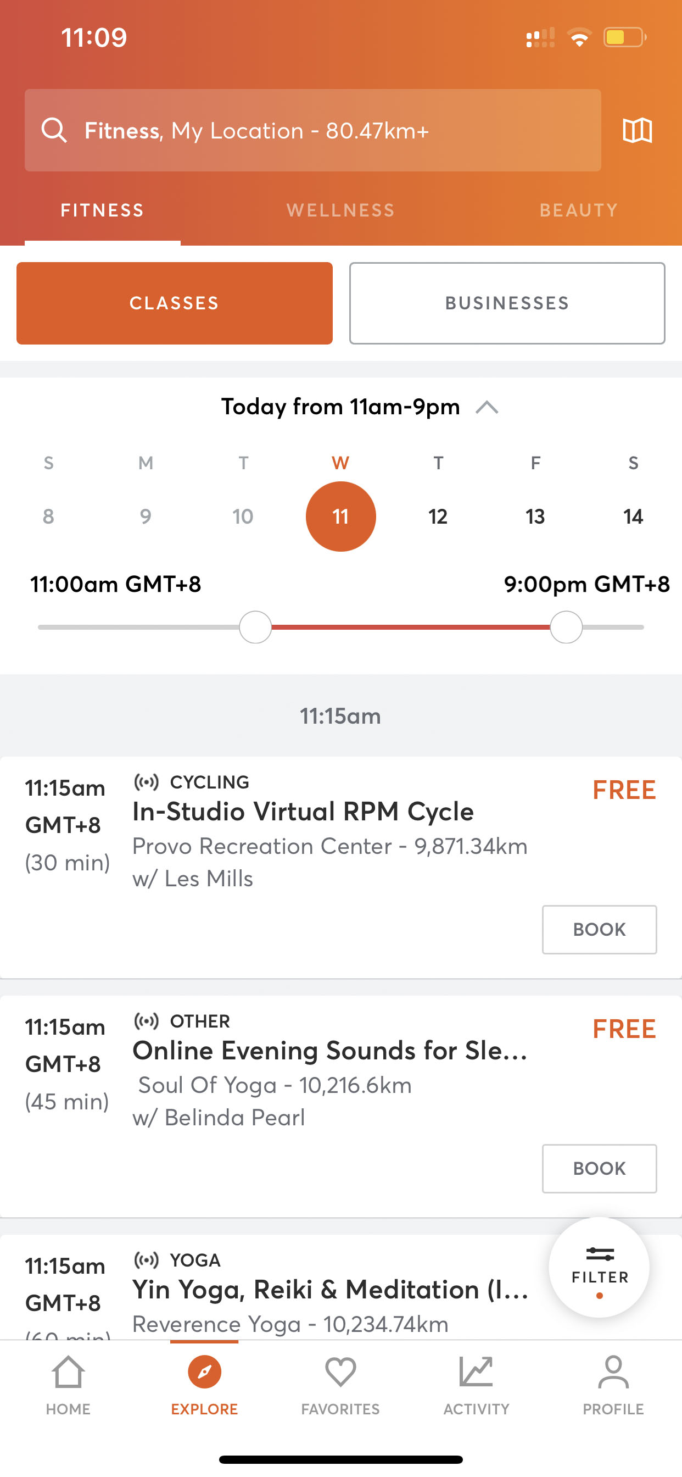Select Thursday 12 in the calendar

click(438, 517)
